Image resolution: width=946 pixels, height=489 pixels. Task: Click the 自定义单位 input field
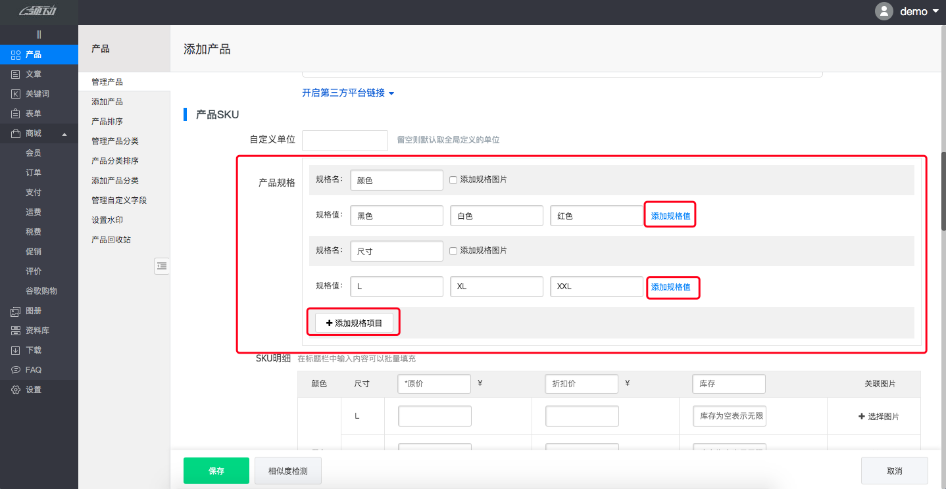345,140
